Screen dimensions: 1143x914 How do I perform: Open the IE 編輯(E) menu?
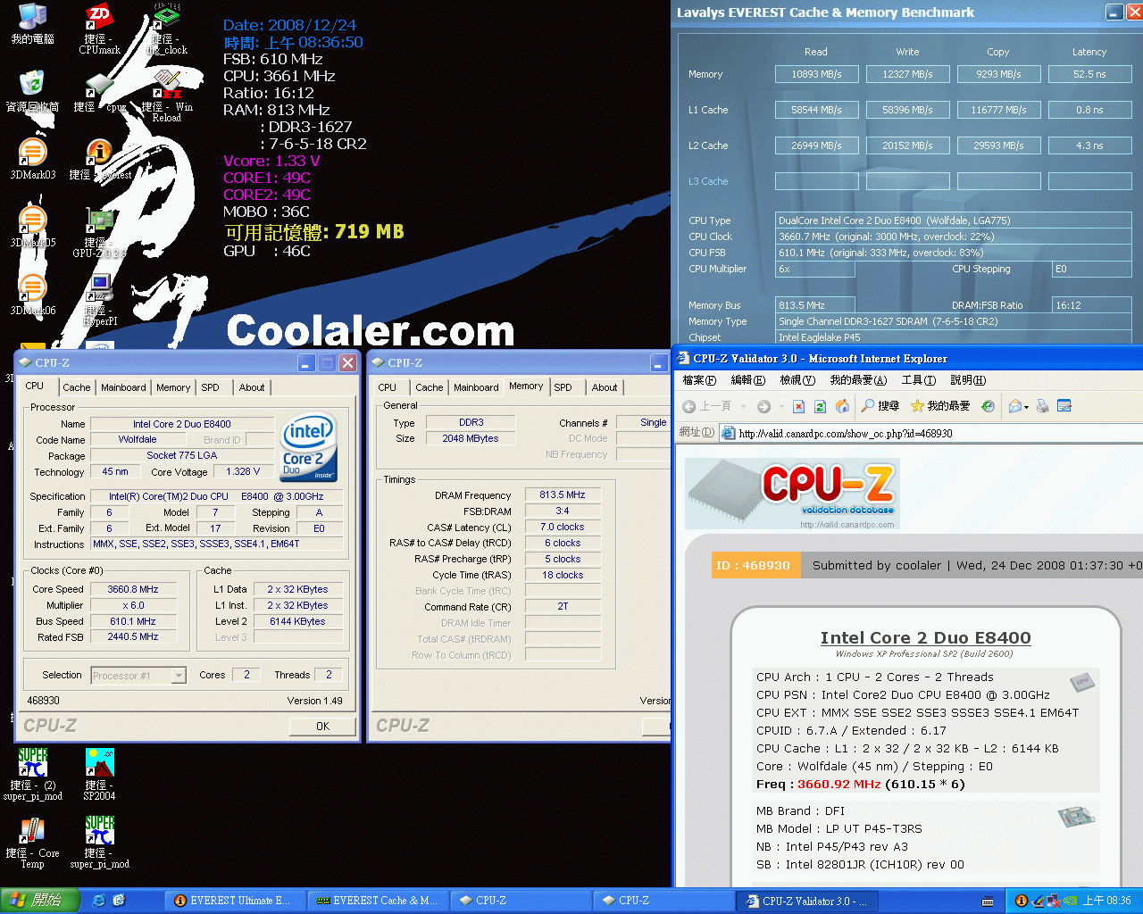click(747, 380)
